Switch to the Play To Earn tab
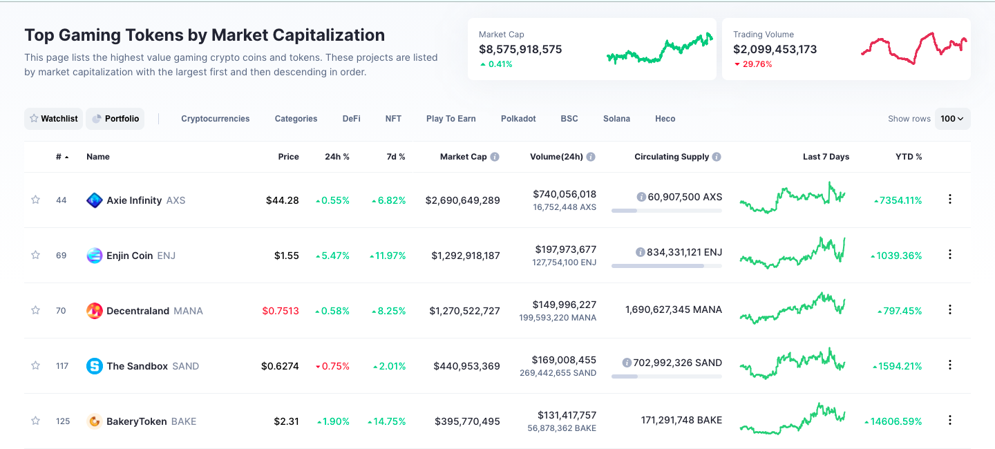The image size is (995, 449). 451,119
